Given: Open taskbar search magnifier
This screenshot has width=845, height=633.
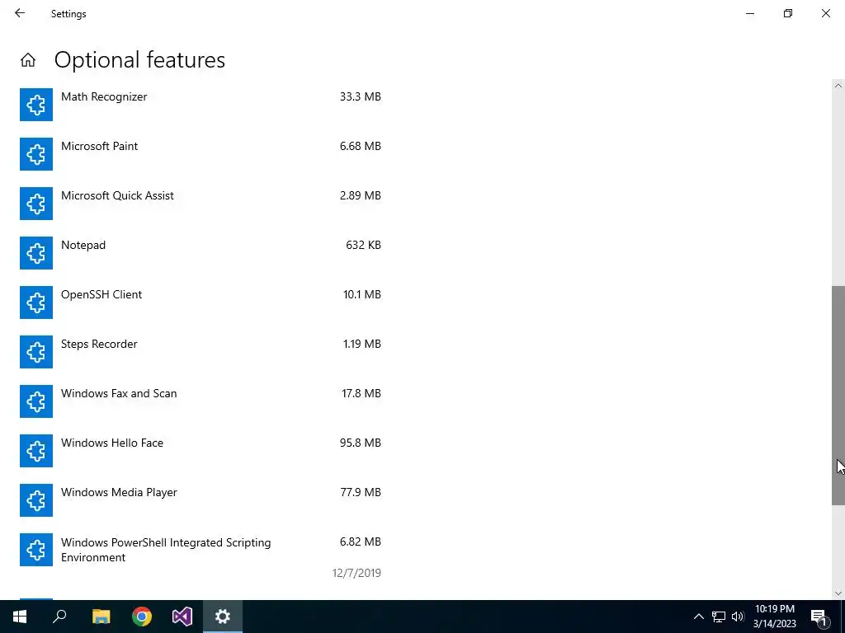Looking at the screenshot, I should coord(59,617).
